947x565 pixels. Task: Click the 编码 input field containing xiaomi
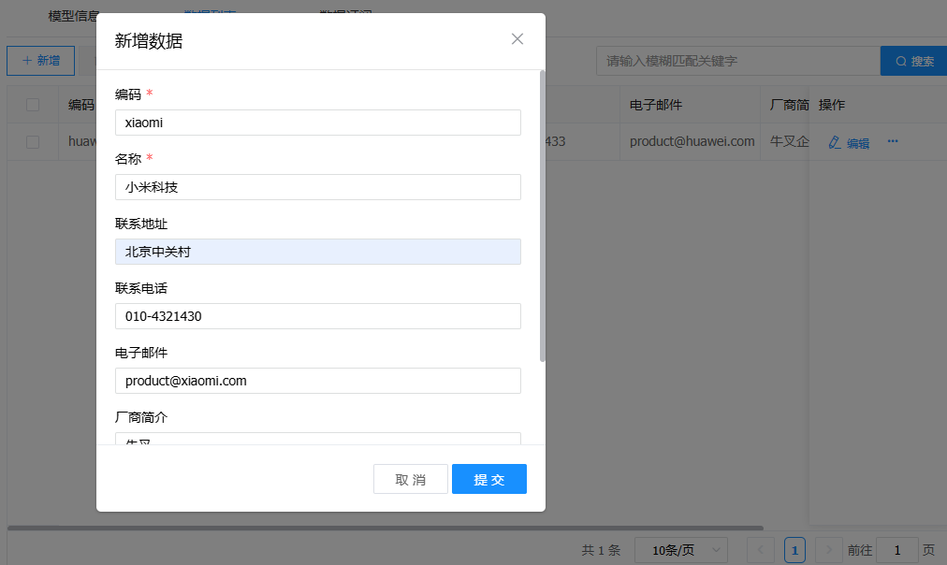[317, 123]
